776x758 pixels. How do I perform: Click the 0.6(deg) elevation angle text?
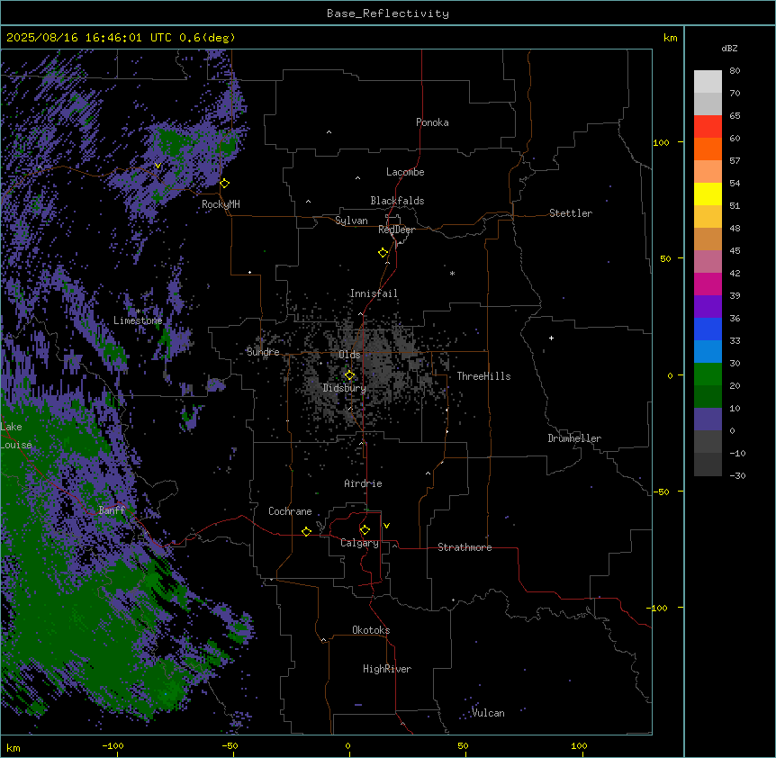pos(207,38)
